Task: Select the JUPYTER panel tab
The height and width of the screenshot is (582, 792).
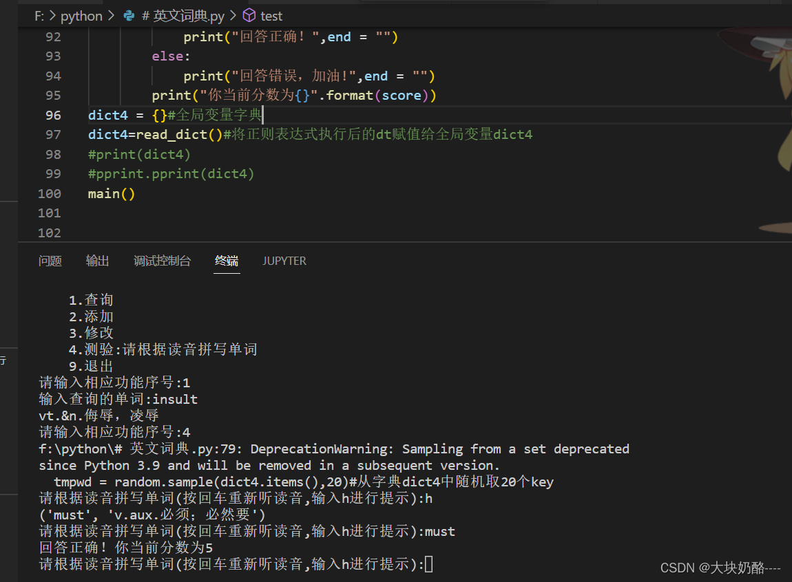Action: coord(284,261)
